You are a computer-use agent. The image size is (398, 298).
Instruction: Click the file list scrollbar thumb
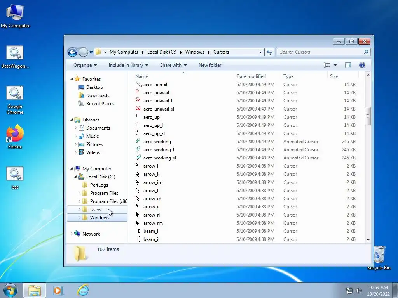[368, 116]
